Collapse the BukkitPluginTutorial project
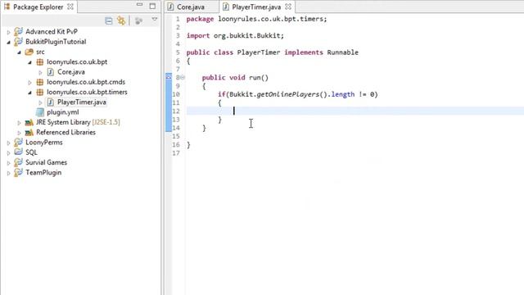Viewport: 524px width, 295px height. tap(9, 42)
